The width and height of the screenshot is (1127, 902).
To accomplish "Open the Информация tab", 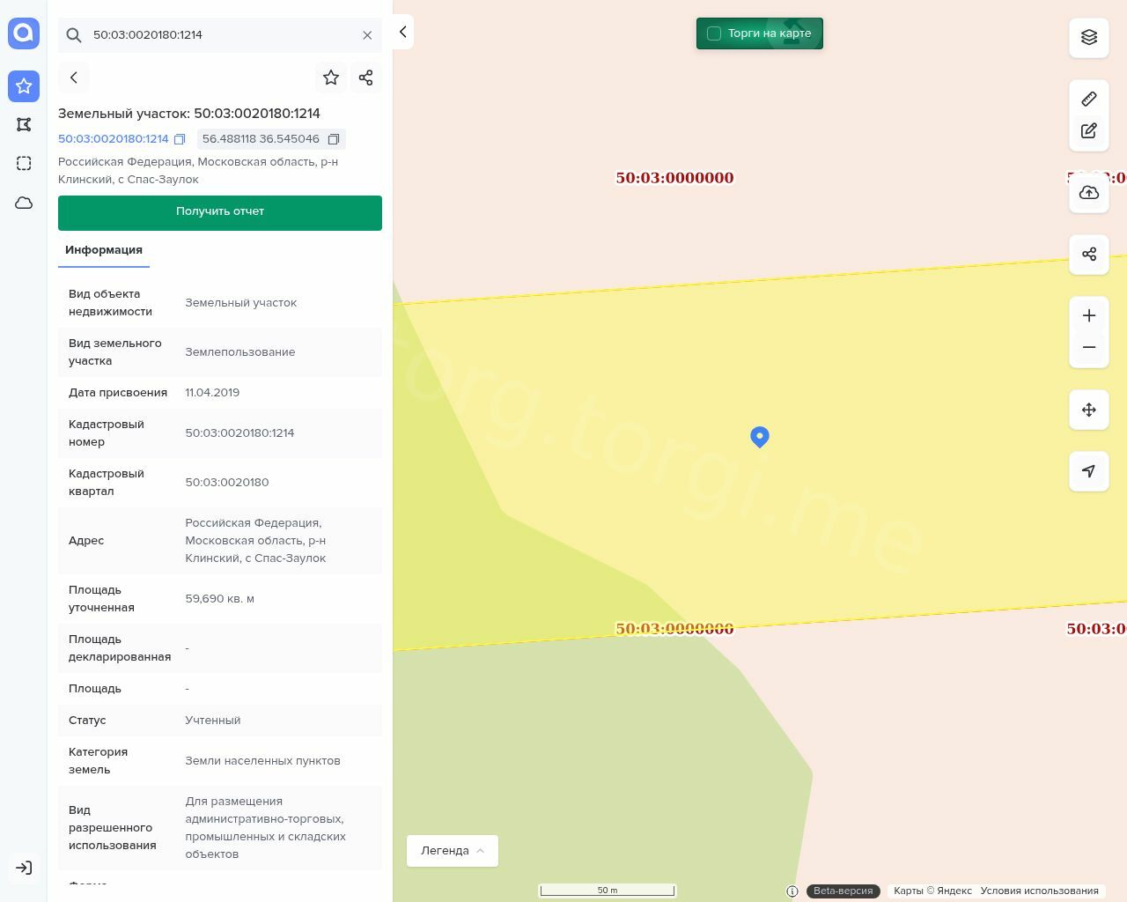I will click(x=104, y=250).
